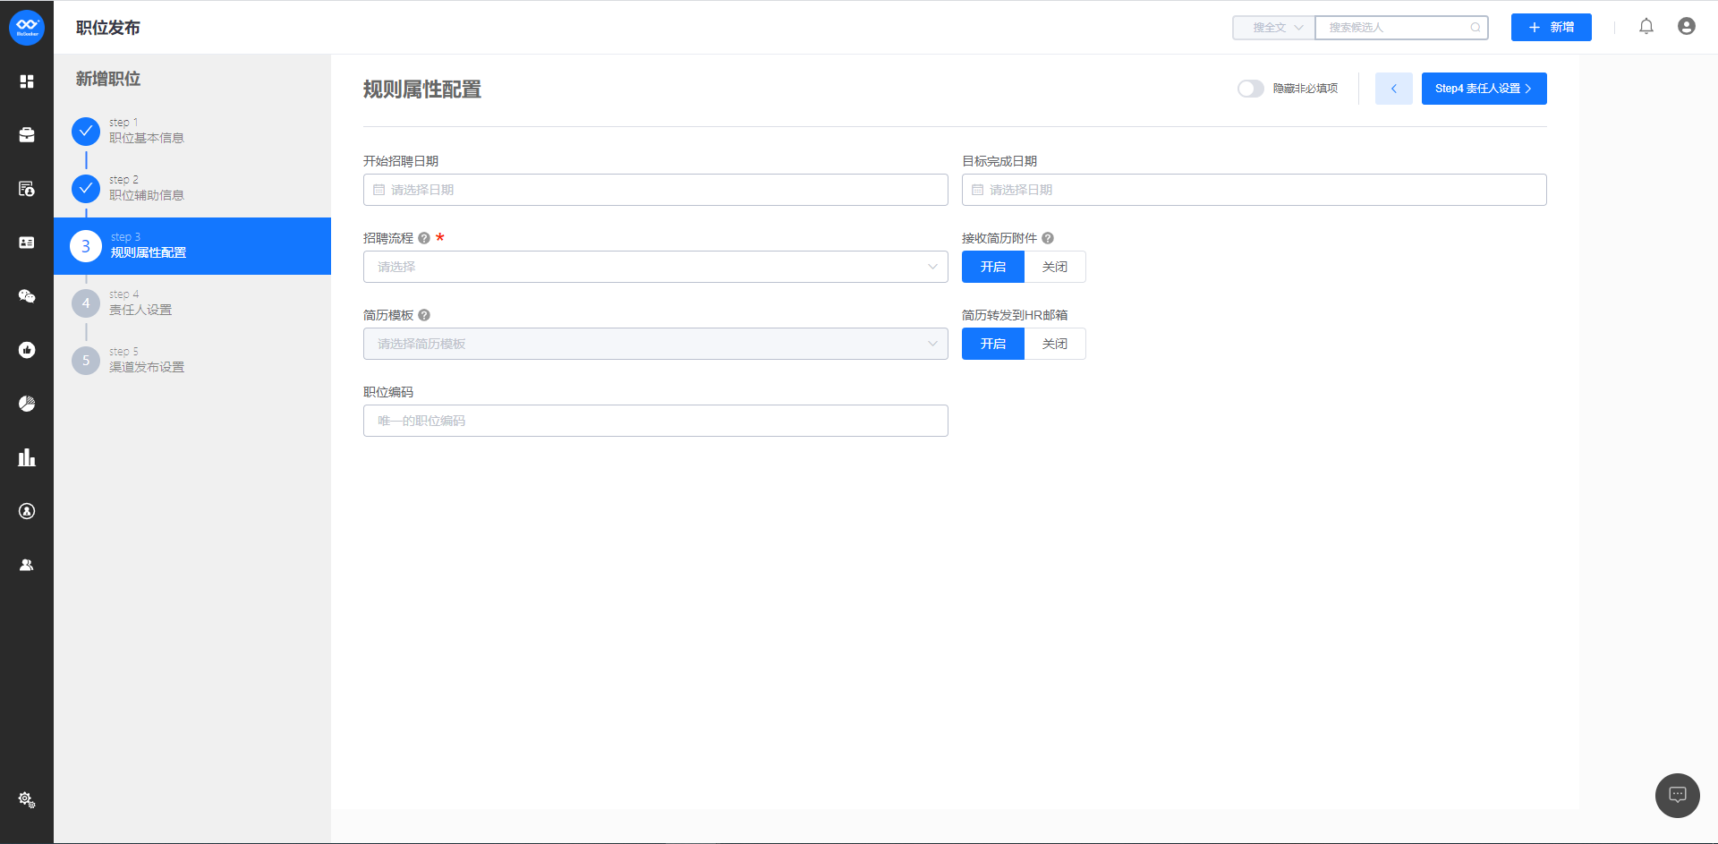Open the bar chart reports icon in sidebar
This screenshot has width=1718, height=844.
[27, 457]
